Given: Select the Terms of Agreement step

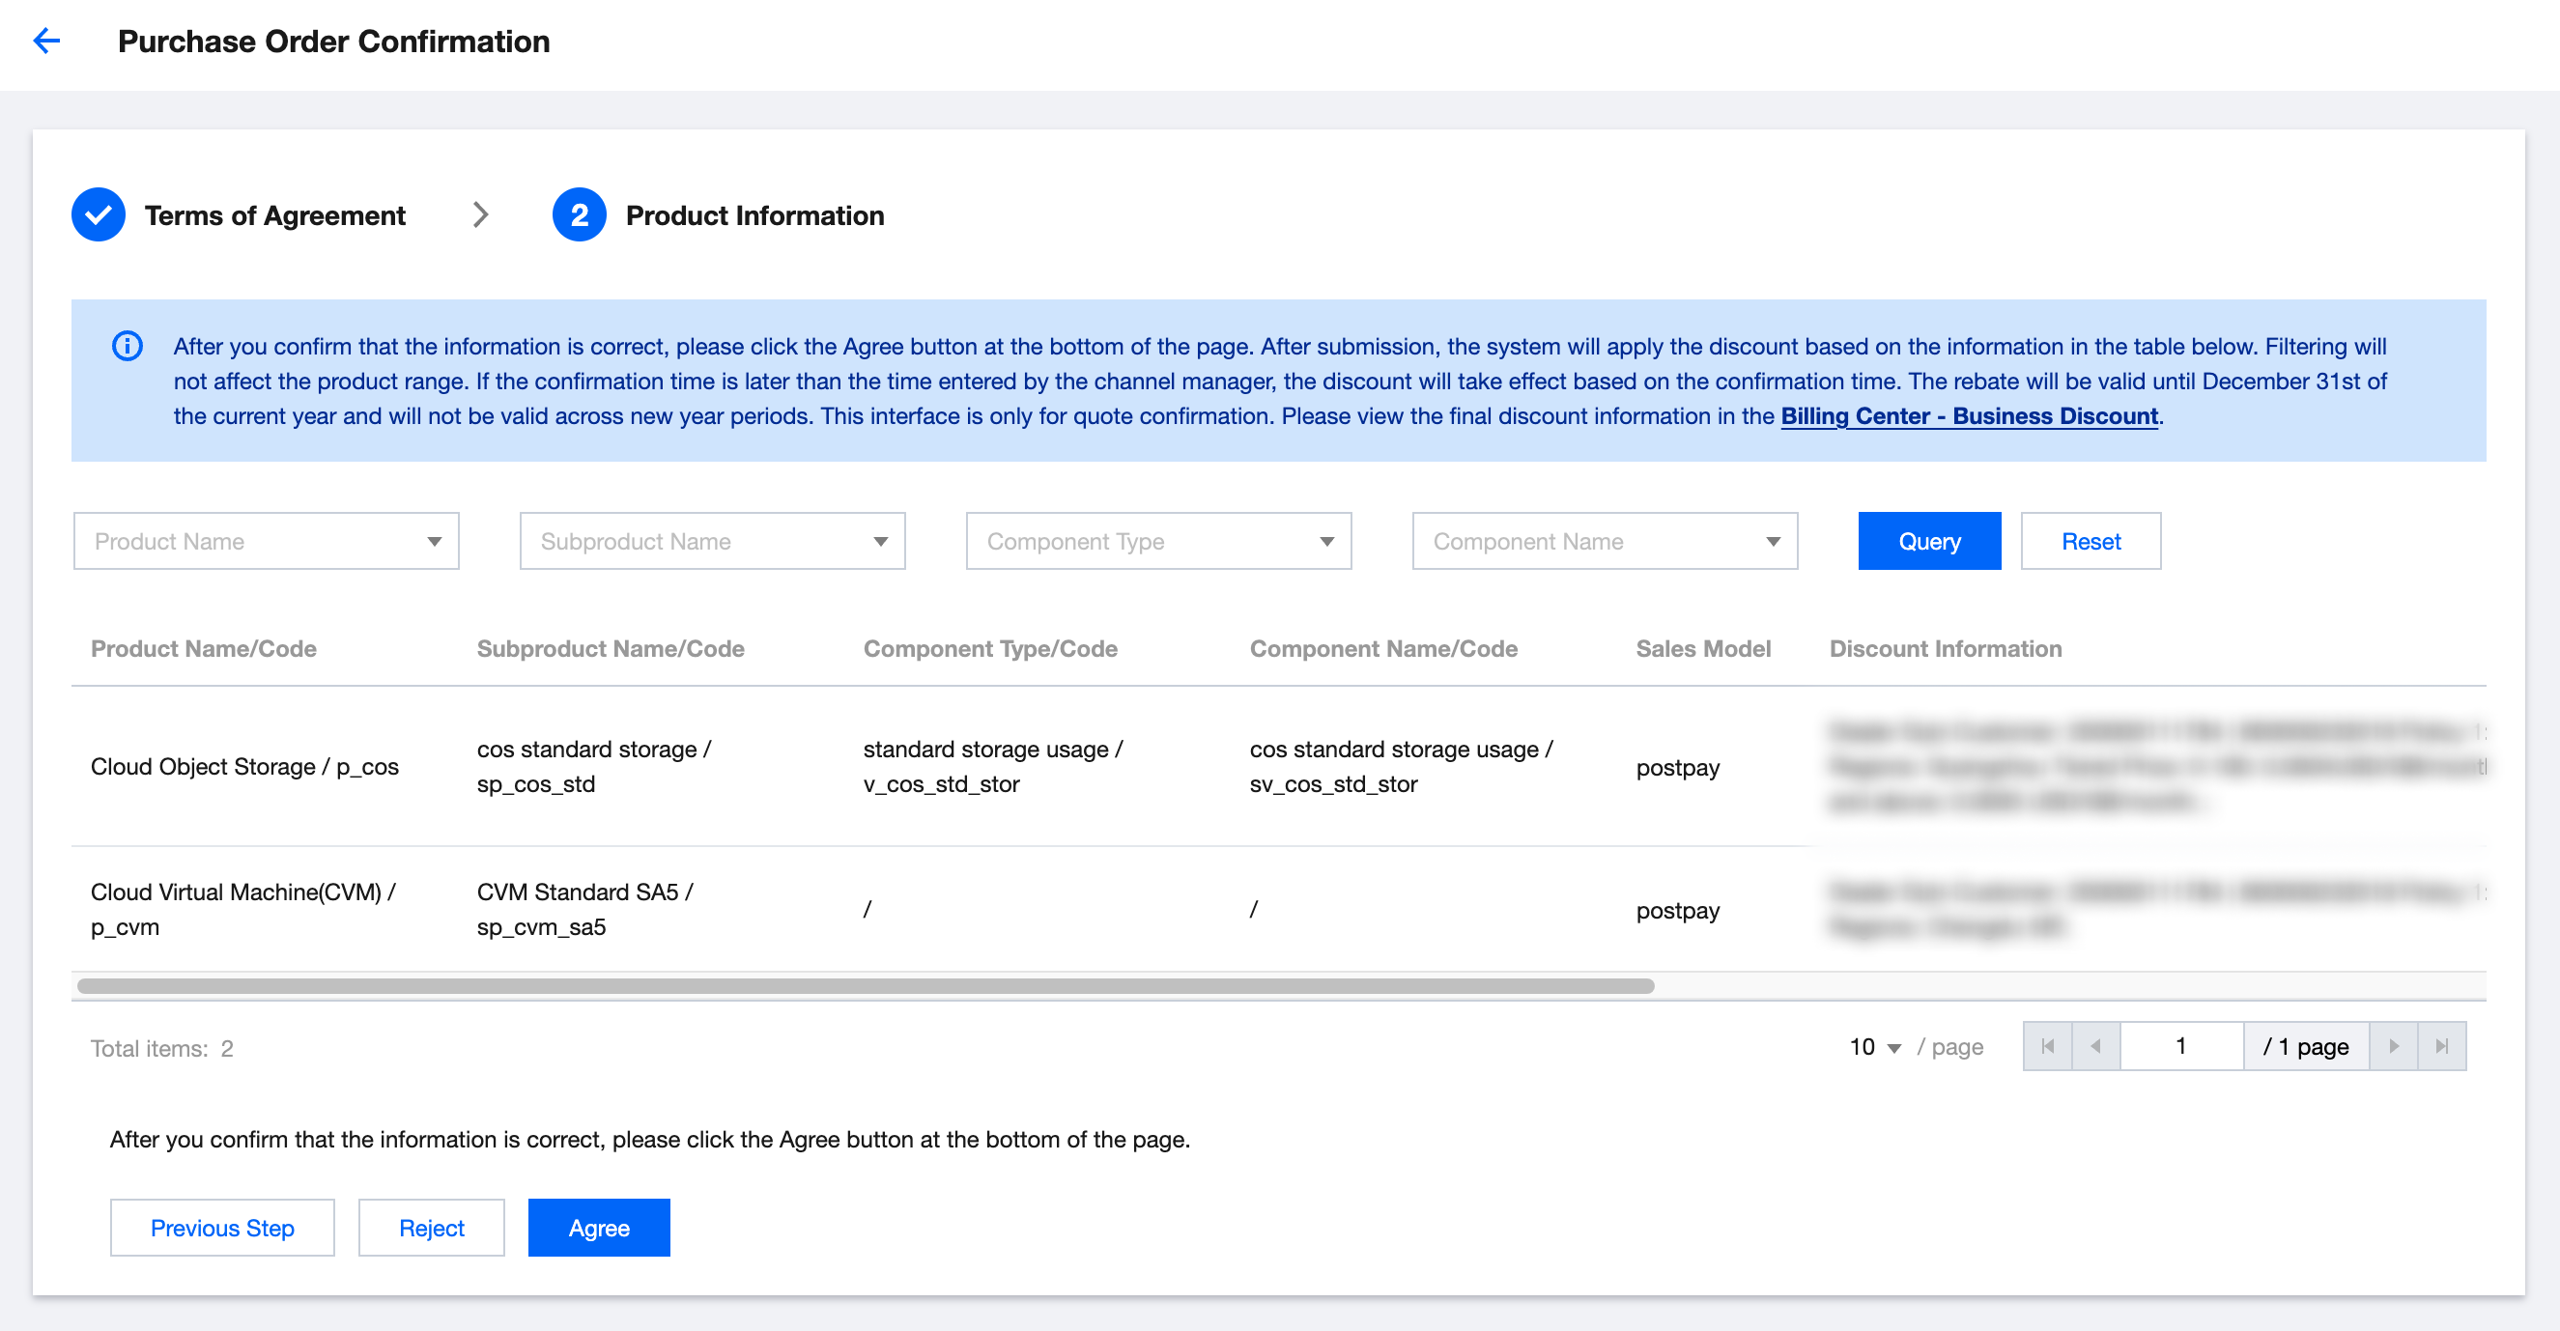Looking at the screenshot, I should (274, 215).
